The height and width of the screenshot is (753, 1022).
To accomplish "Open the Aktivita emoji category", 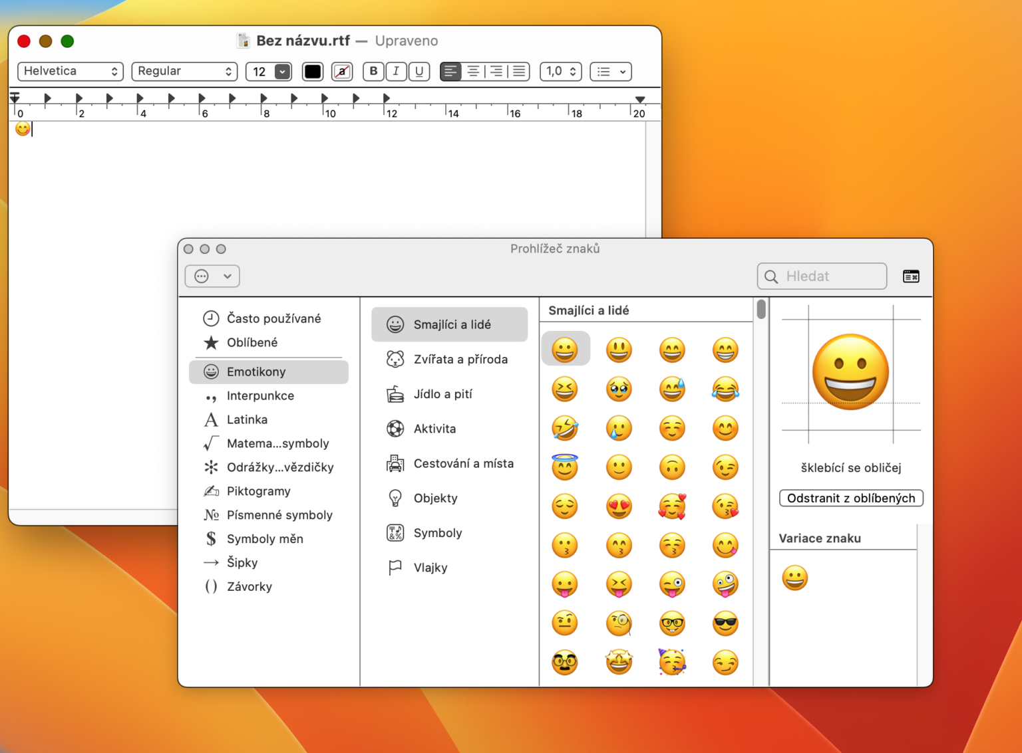I will 436,429.
